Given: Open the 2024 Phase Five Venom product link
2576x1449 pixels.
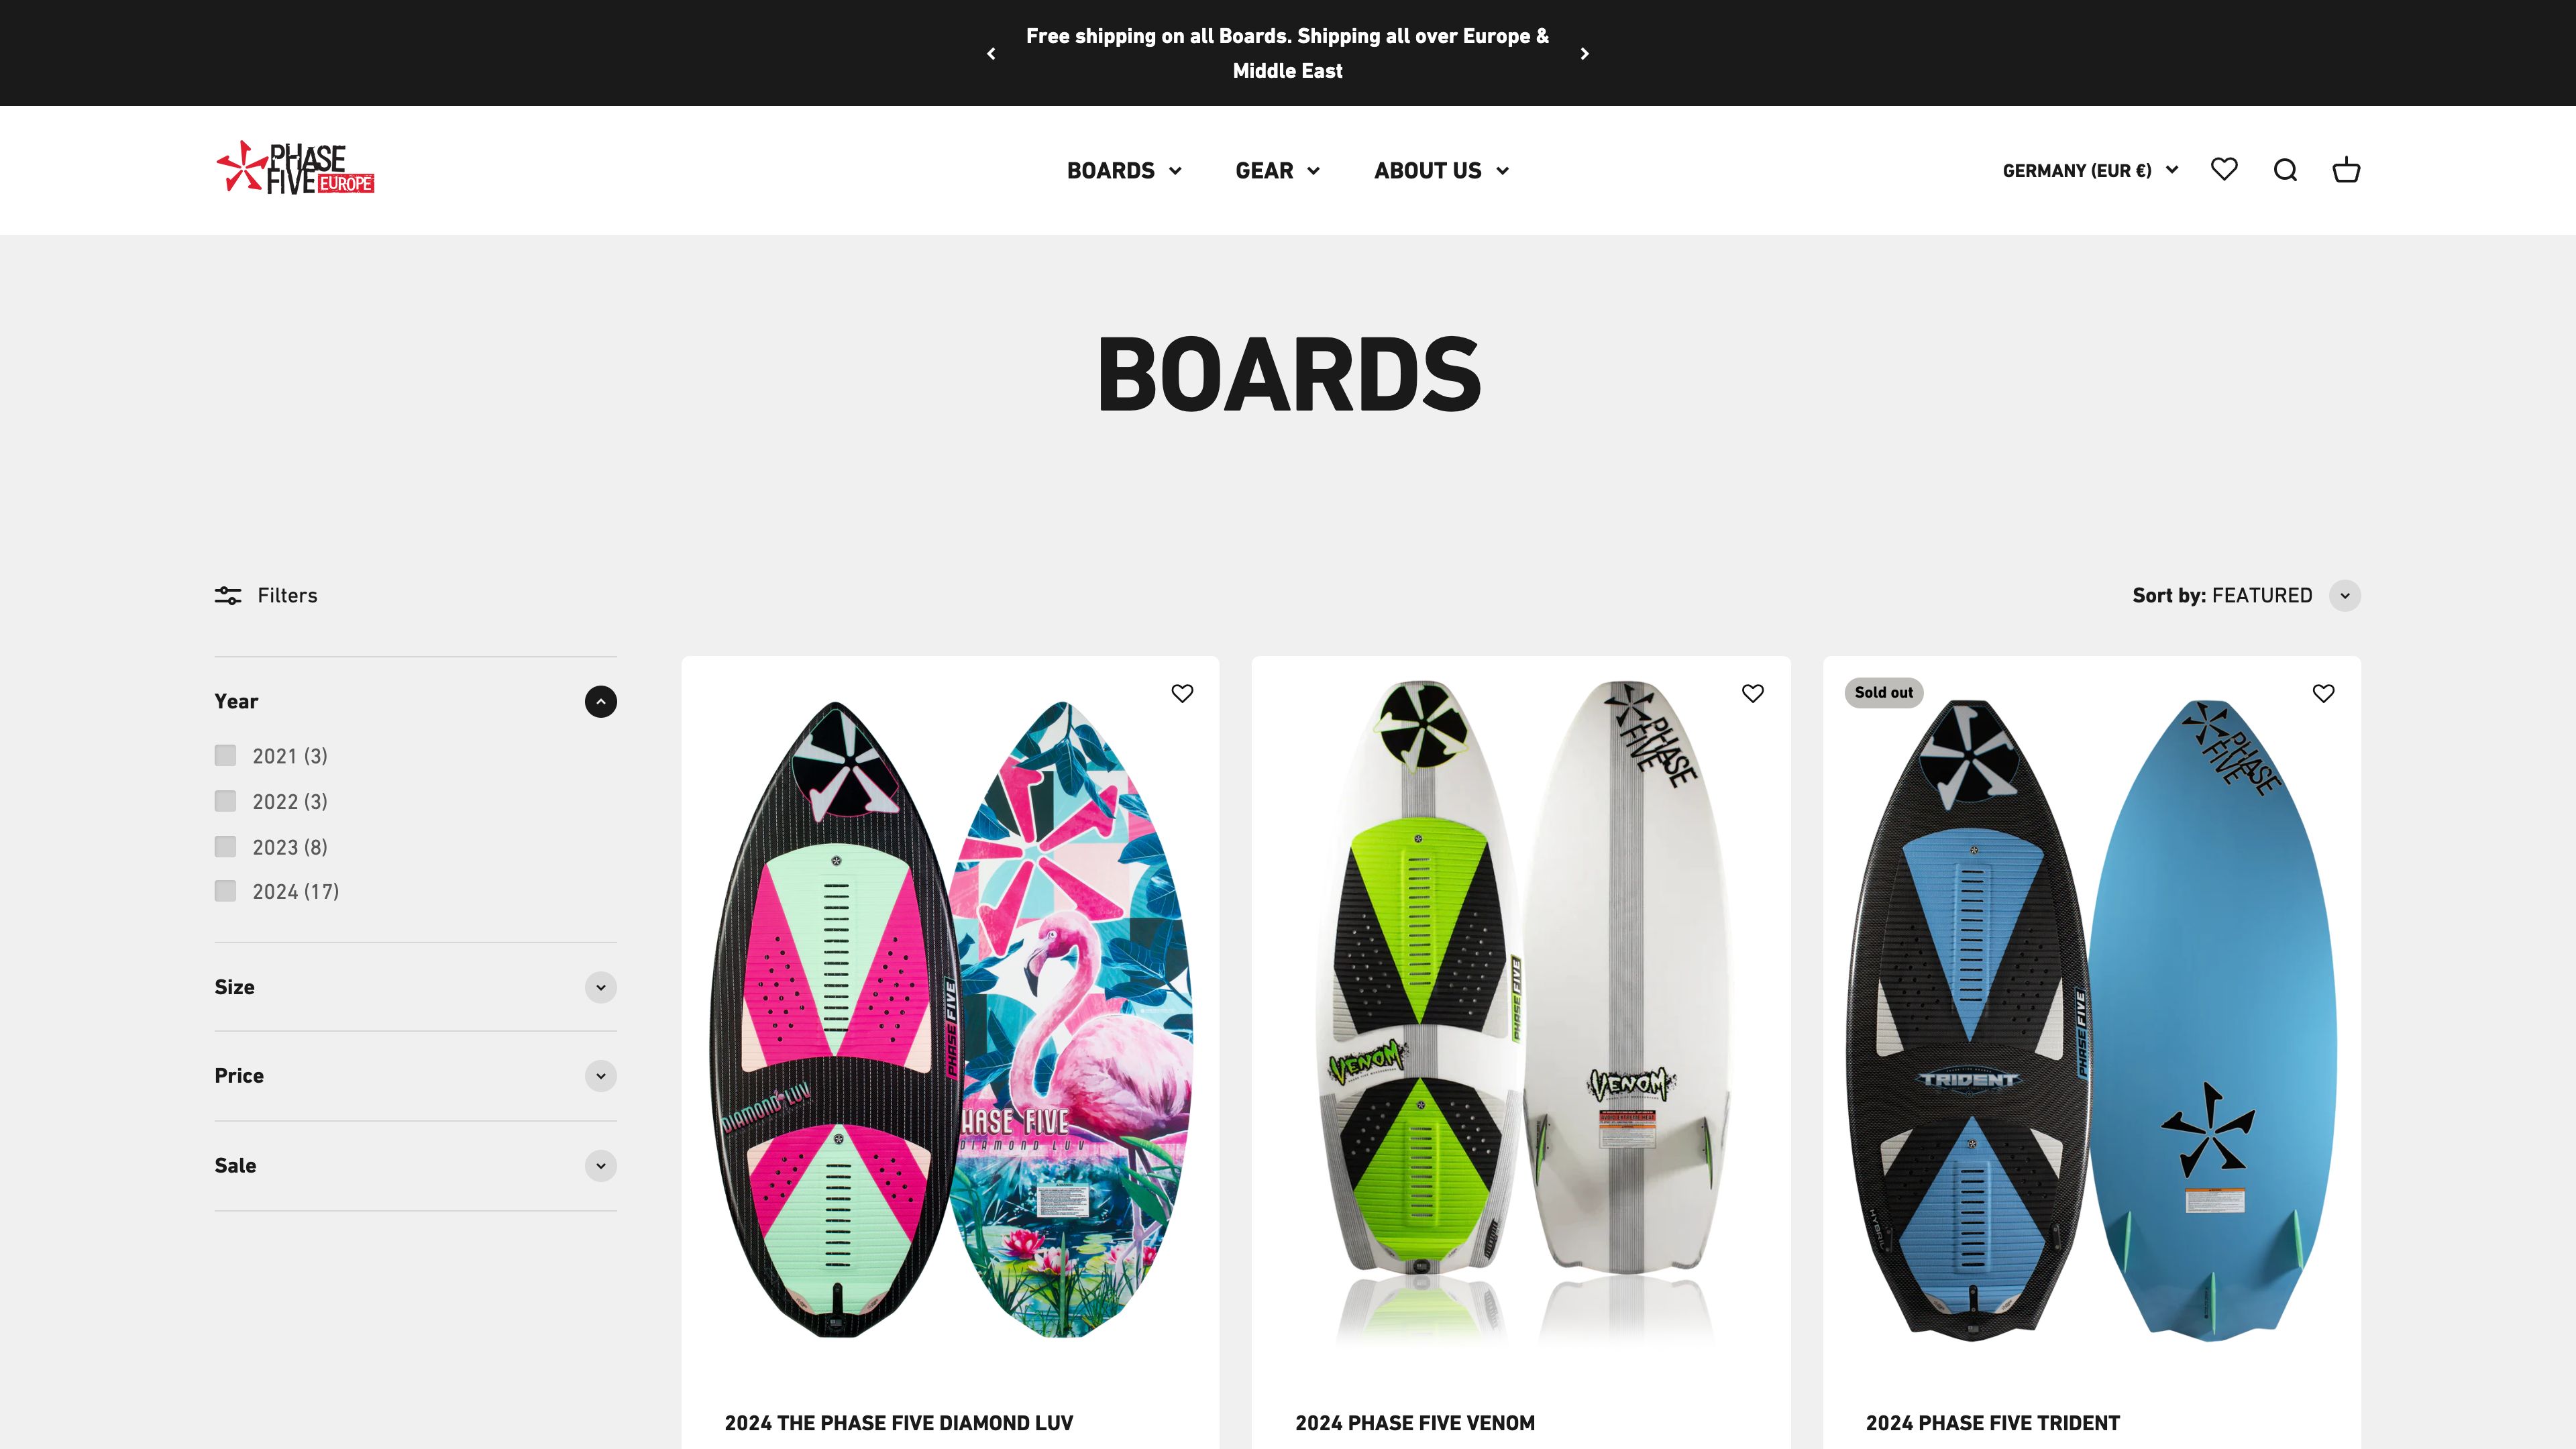Looking at the screenshot, I should coord(1415,1422).
